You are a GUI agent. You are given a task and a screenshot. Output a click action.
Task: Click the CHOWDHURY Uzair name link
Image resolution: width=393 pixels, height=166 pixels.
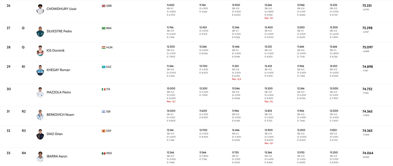point(61,9)
